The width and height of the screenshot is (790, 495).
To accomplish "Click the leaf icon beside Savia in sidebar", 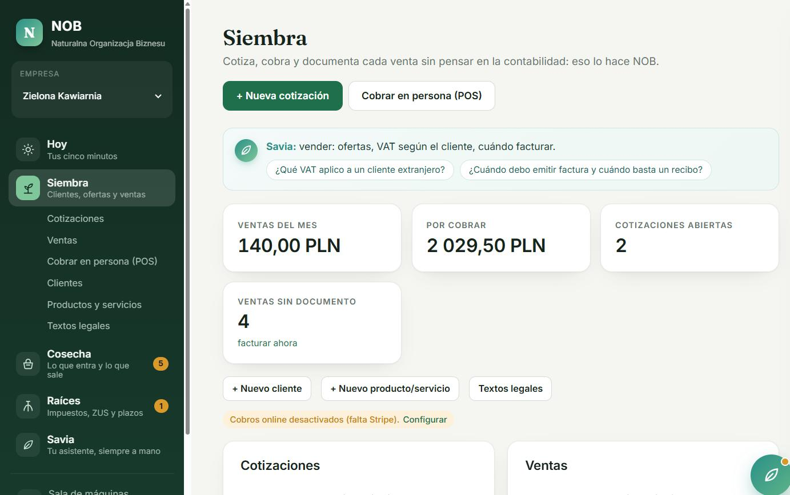I will tap(28, 445).
